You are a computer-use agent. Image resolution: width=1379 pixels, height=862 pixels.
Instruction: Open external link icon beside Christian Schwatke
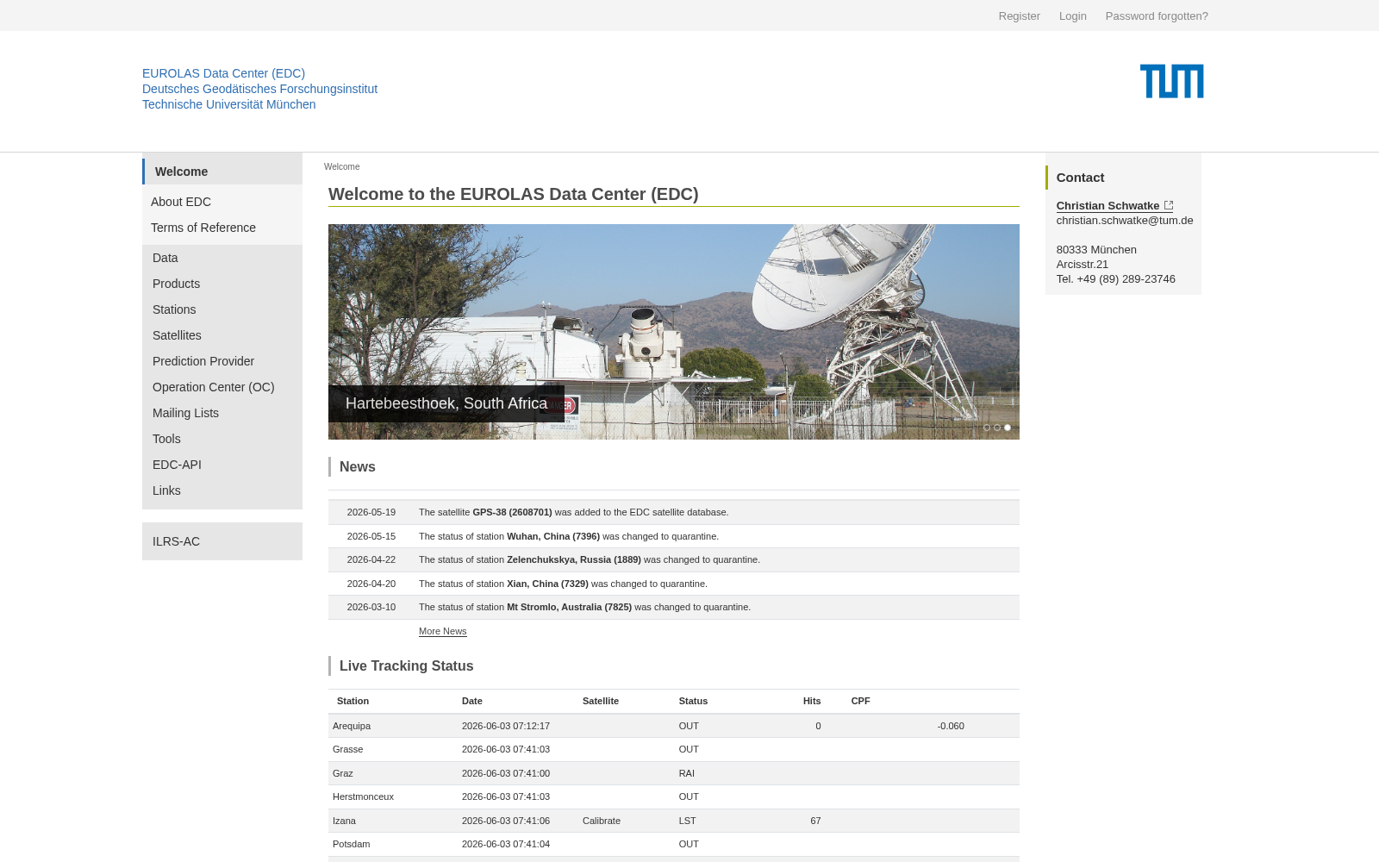click(1169, 205)
